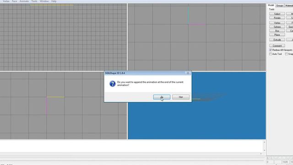Choose the Box primitive button
This screenshot has height=165, width=293.
click(x=277, y=31)
